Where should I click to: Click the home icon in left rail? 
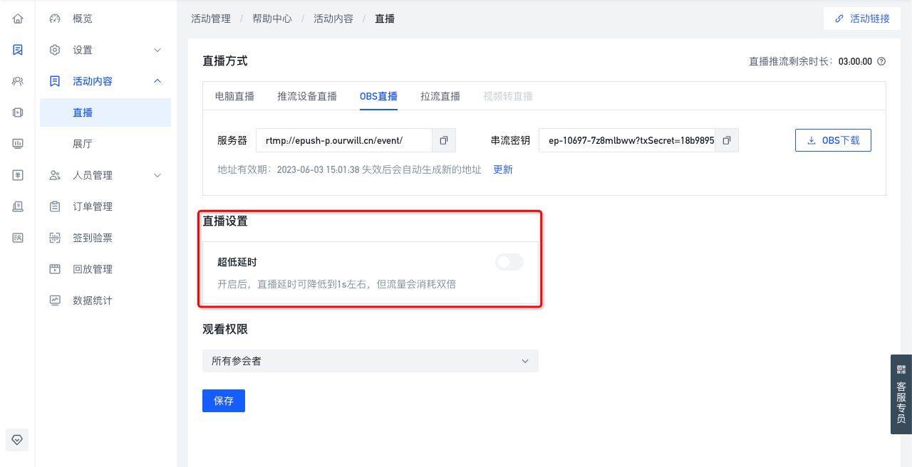coord(18,19)
